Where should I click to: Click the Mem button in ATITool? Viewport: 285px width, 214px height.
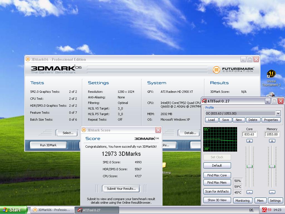pyautogui.click(x=260, y=201)
